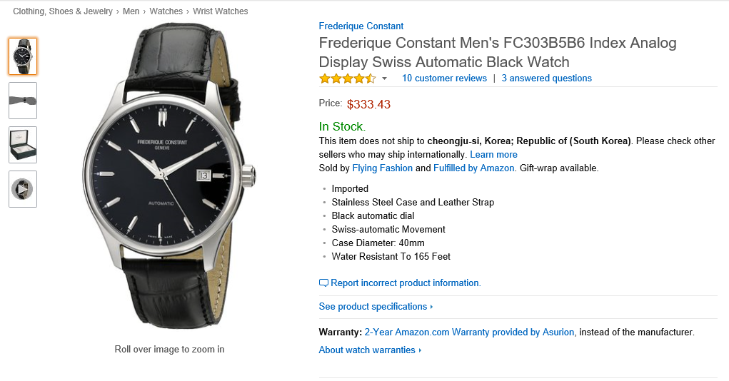Select the watch box thumbnail
Viewport: 729px width, 381px height.
click(x=23, y=145)
